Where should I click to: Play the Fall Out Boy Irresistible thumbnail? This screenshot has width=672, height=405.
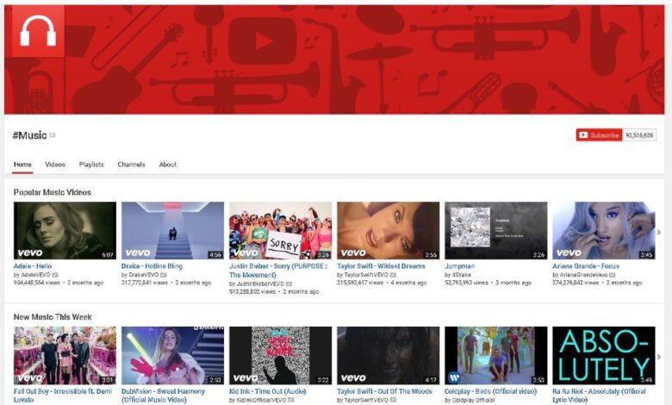click(65, 355)
